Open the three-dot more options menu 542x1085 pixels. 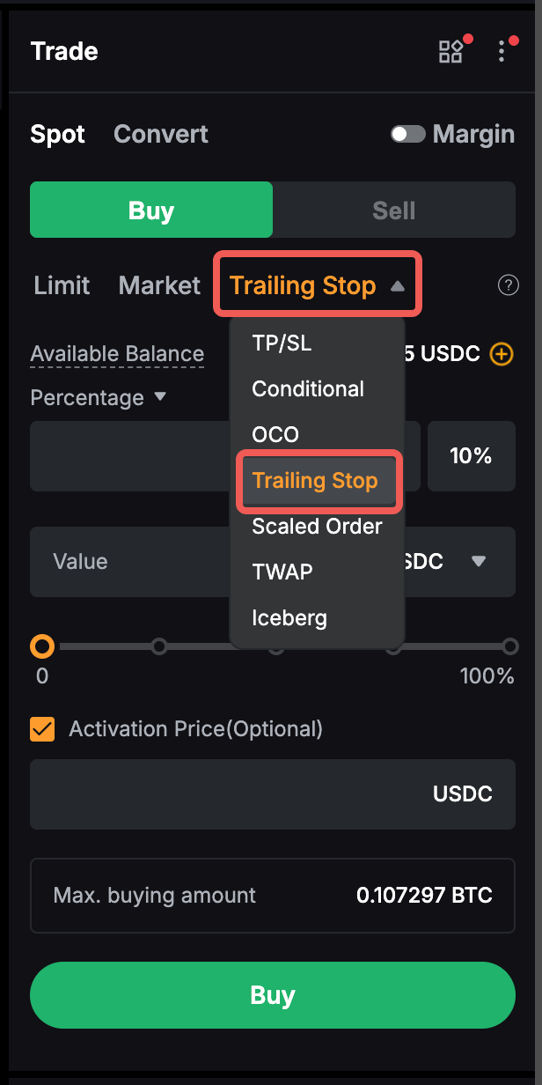[x=502, y=51]
